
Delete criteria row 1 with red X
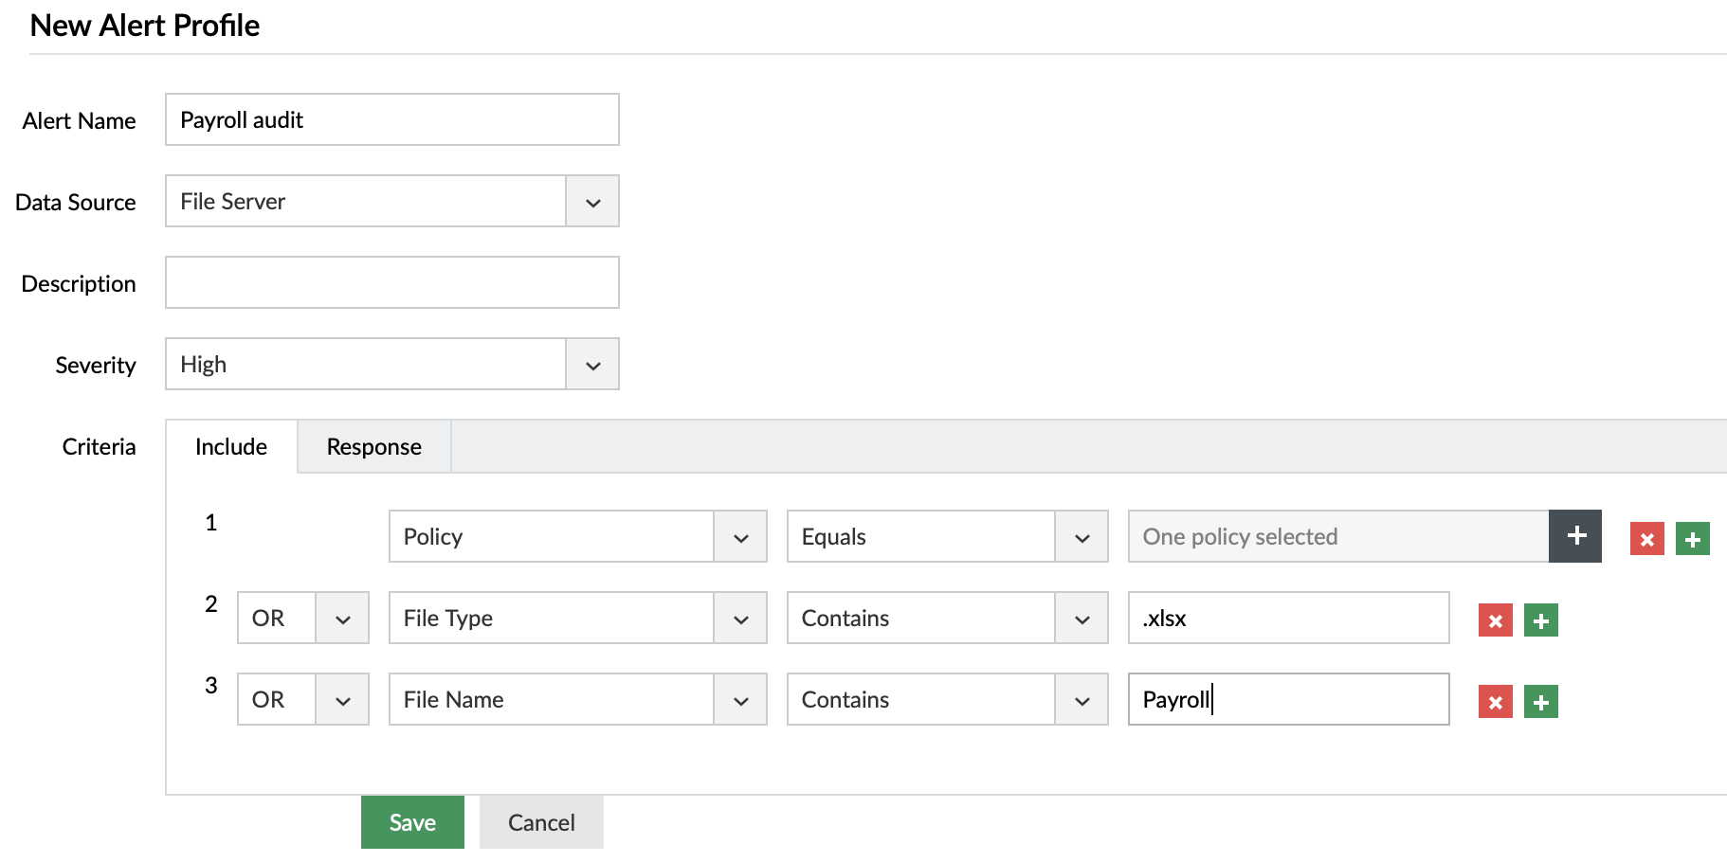(1646, 539)
